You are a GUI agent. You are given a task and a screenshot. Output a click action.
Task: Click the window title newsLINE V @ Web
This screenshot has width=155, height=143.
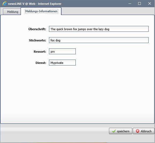[x=22, y=4]
